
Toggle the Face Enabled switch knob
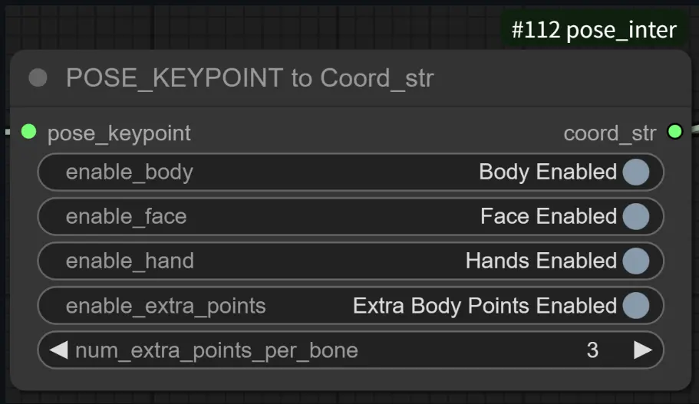pyautogui.click(x=636, y=217)
